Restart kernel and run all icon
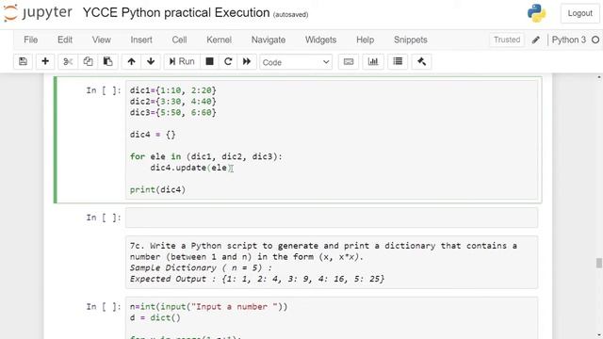 pyautogui.click(x=247, y=61)
